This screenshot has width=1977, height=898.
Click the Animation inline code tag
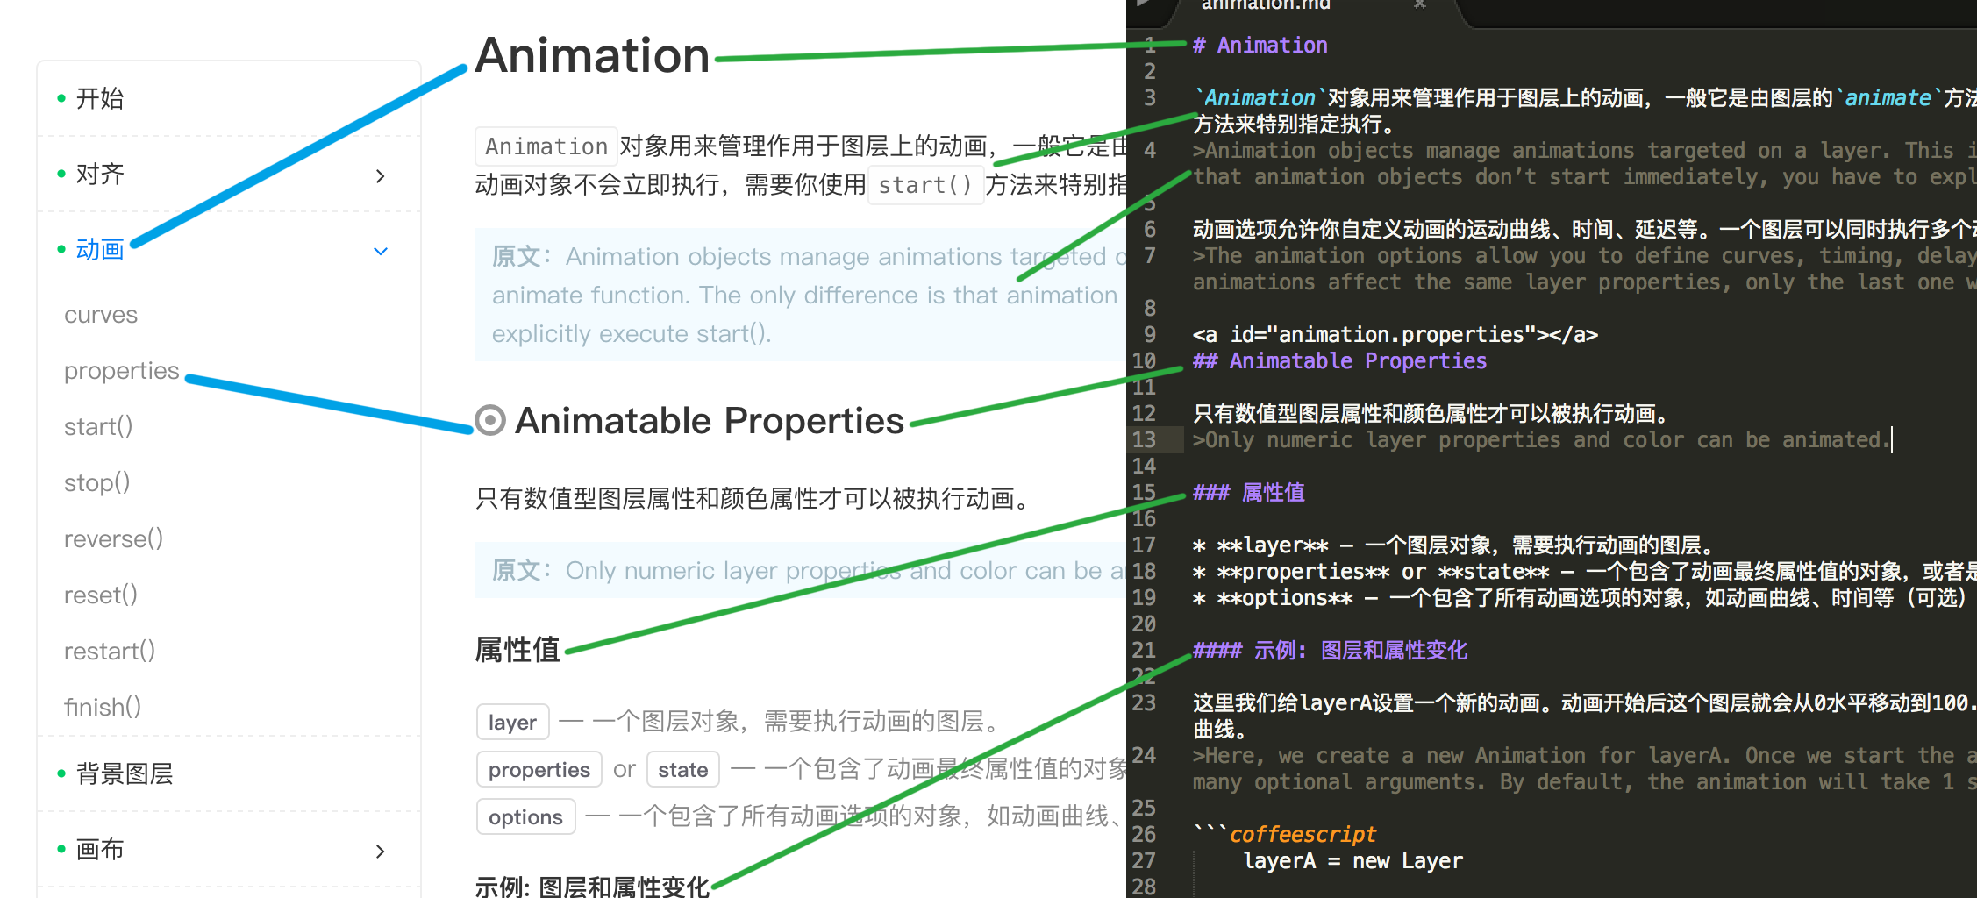[546, 146]
